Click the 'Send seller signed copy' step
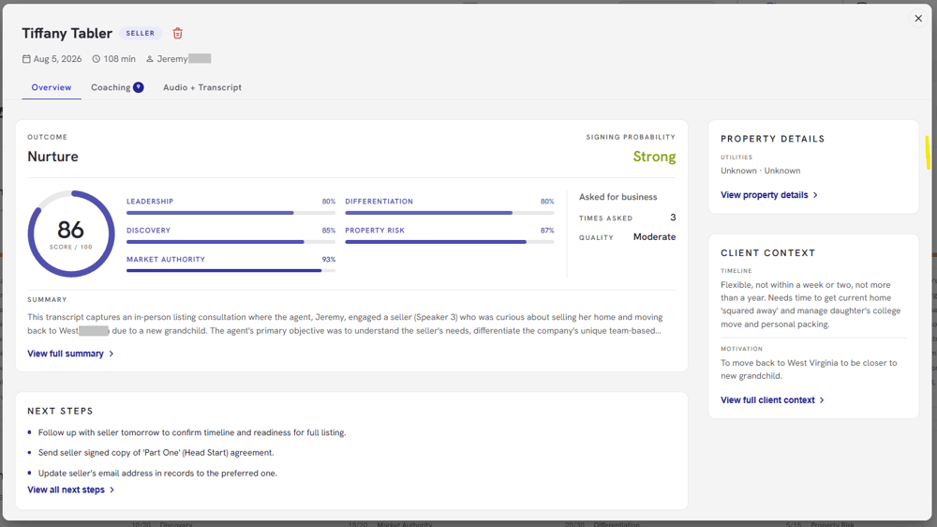 [156, 453]
